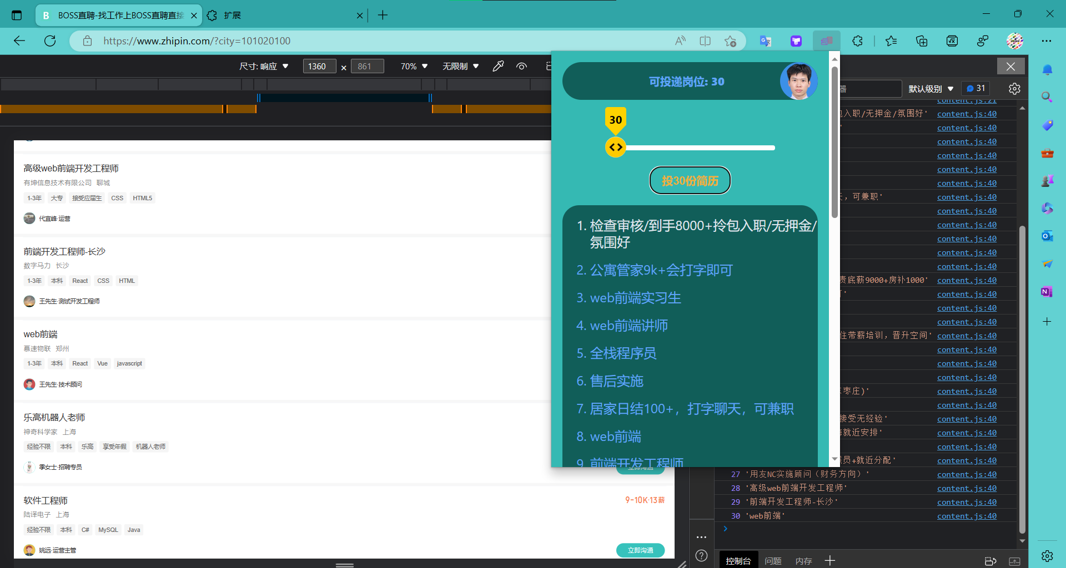Select popup list item 5. 全栈程序员
The image size is (1066, 568).
616,353
